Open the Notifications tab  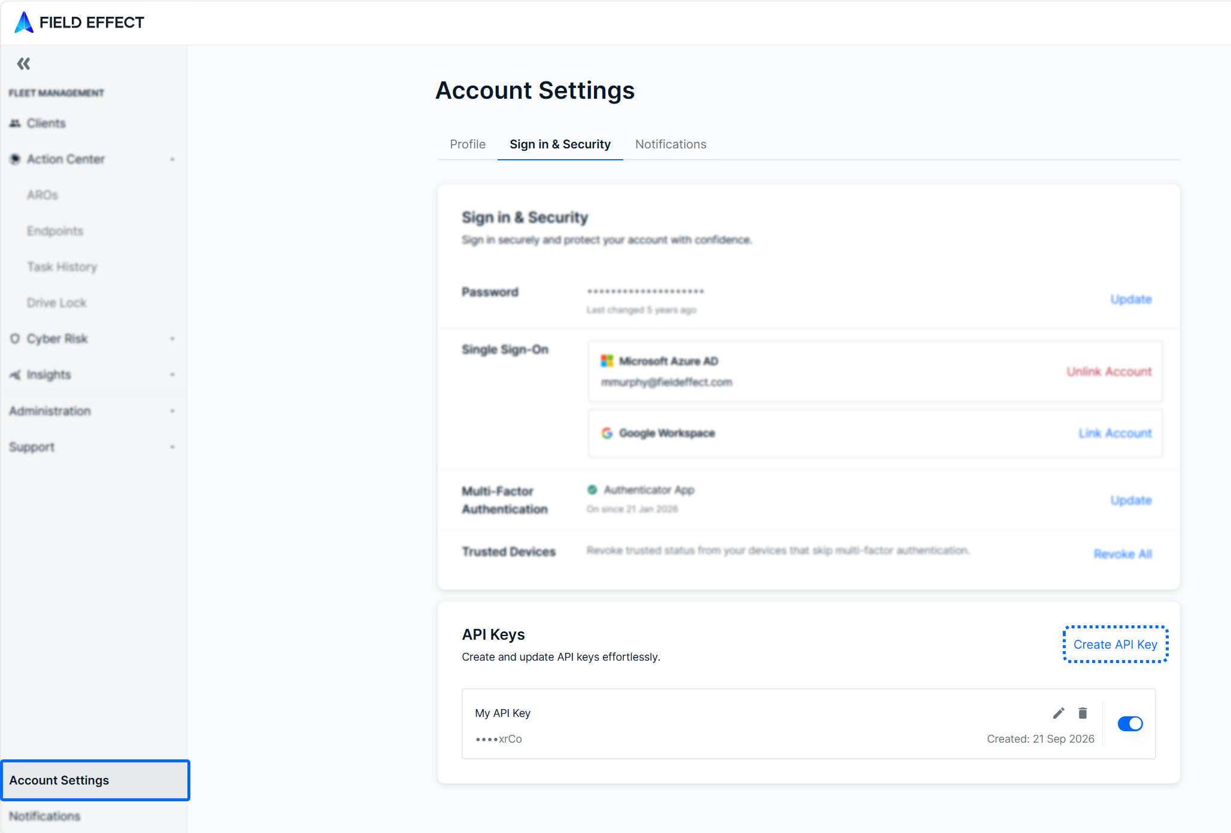click(x=671, y=144)
